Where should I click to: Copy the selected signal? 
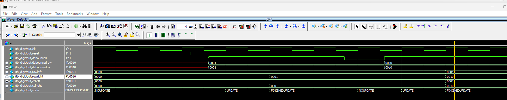click(49, 26)
